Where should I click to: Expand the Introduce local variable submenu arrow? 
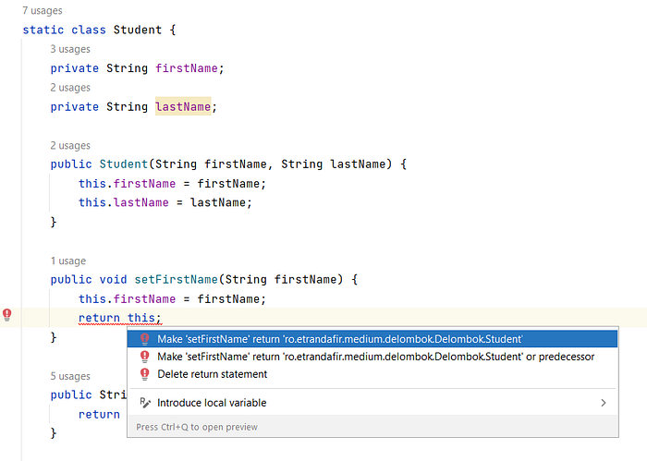[x=604, y=403]
